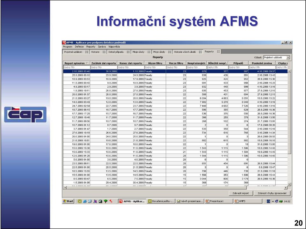Open the first yellow-green quick launch icon
Screen dimensions: 306x229
(79, 201)
